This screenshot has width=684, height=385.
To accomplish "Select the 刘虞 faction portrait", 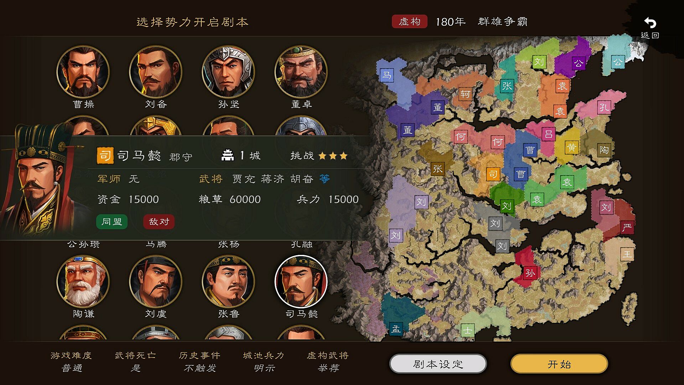I will [x=156, y=281].
